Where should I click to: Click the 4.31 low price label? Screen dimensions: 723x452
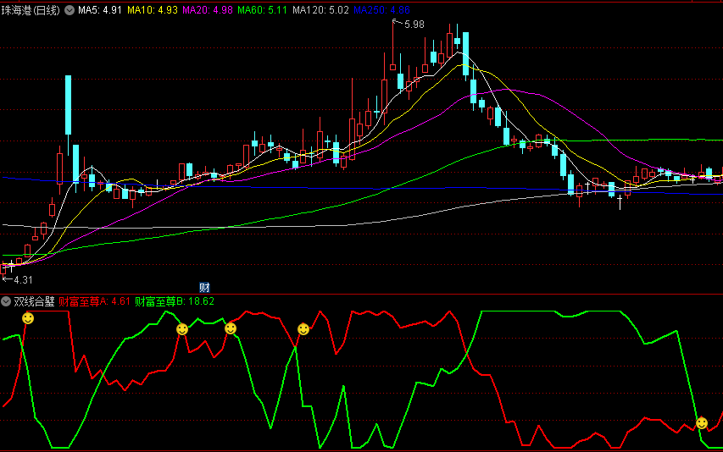(x=23, y=280)
